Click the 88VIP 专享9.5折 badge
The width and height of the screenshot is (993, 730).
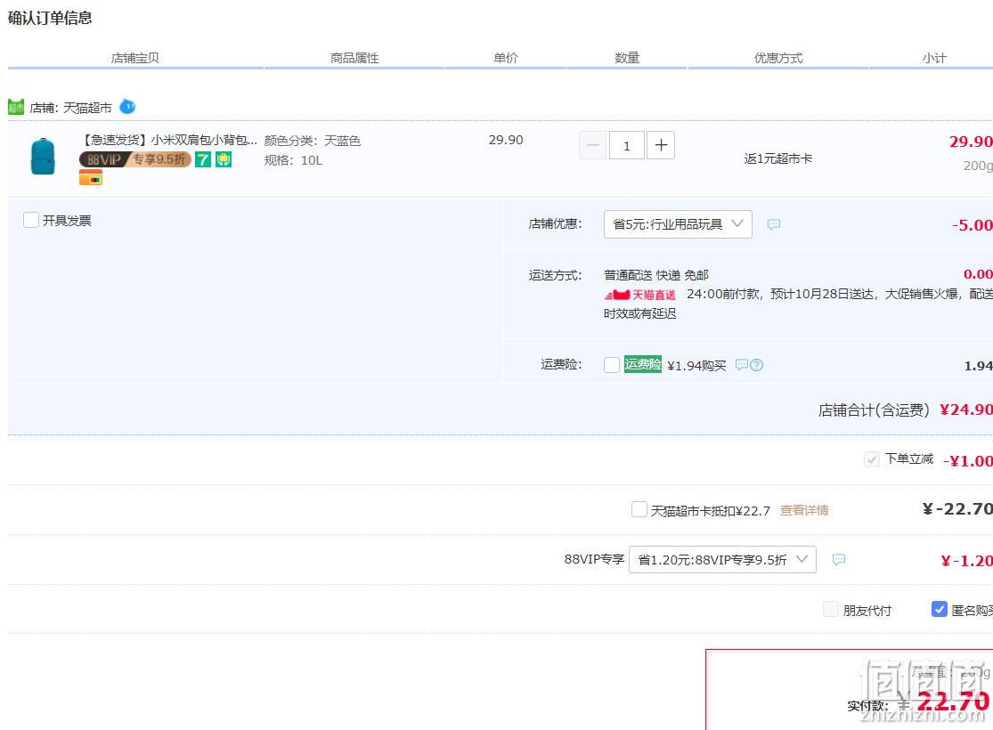click(134, 159)
